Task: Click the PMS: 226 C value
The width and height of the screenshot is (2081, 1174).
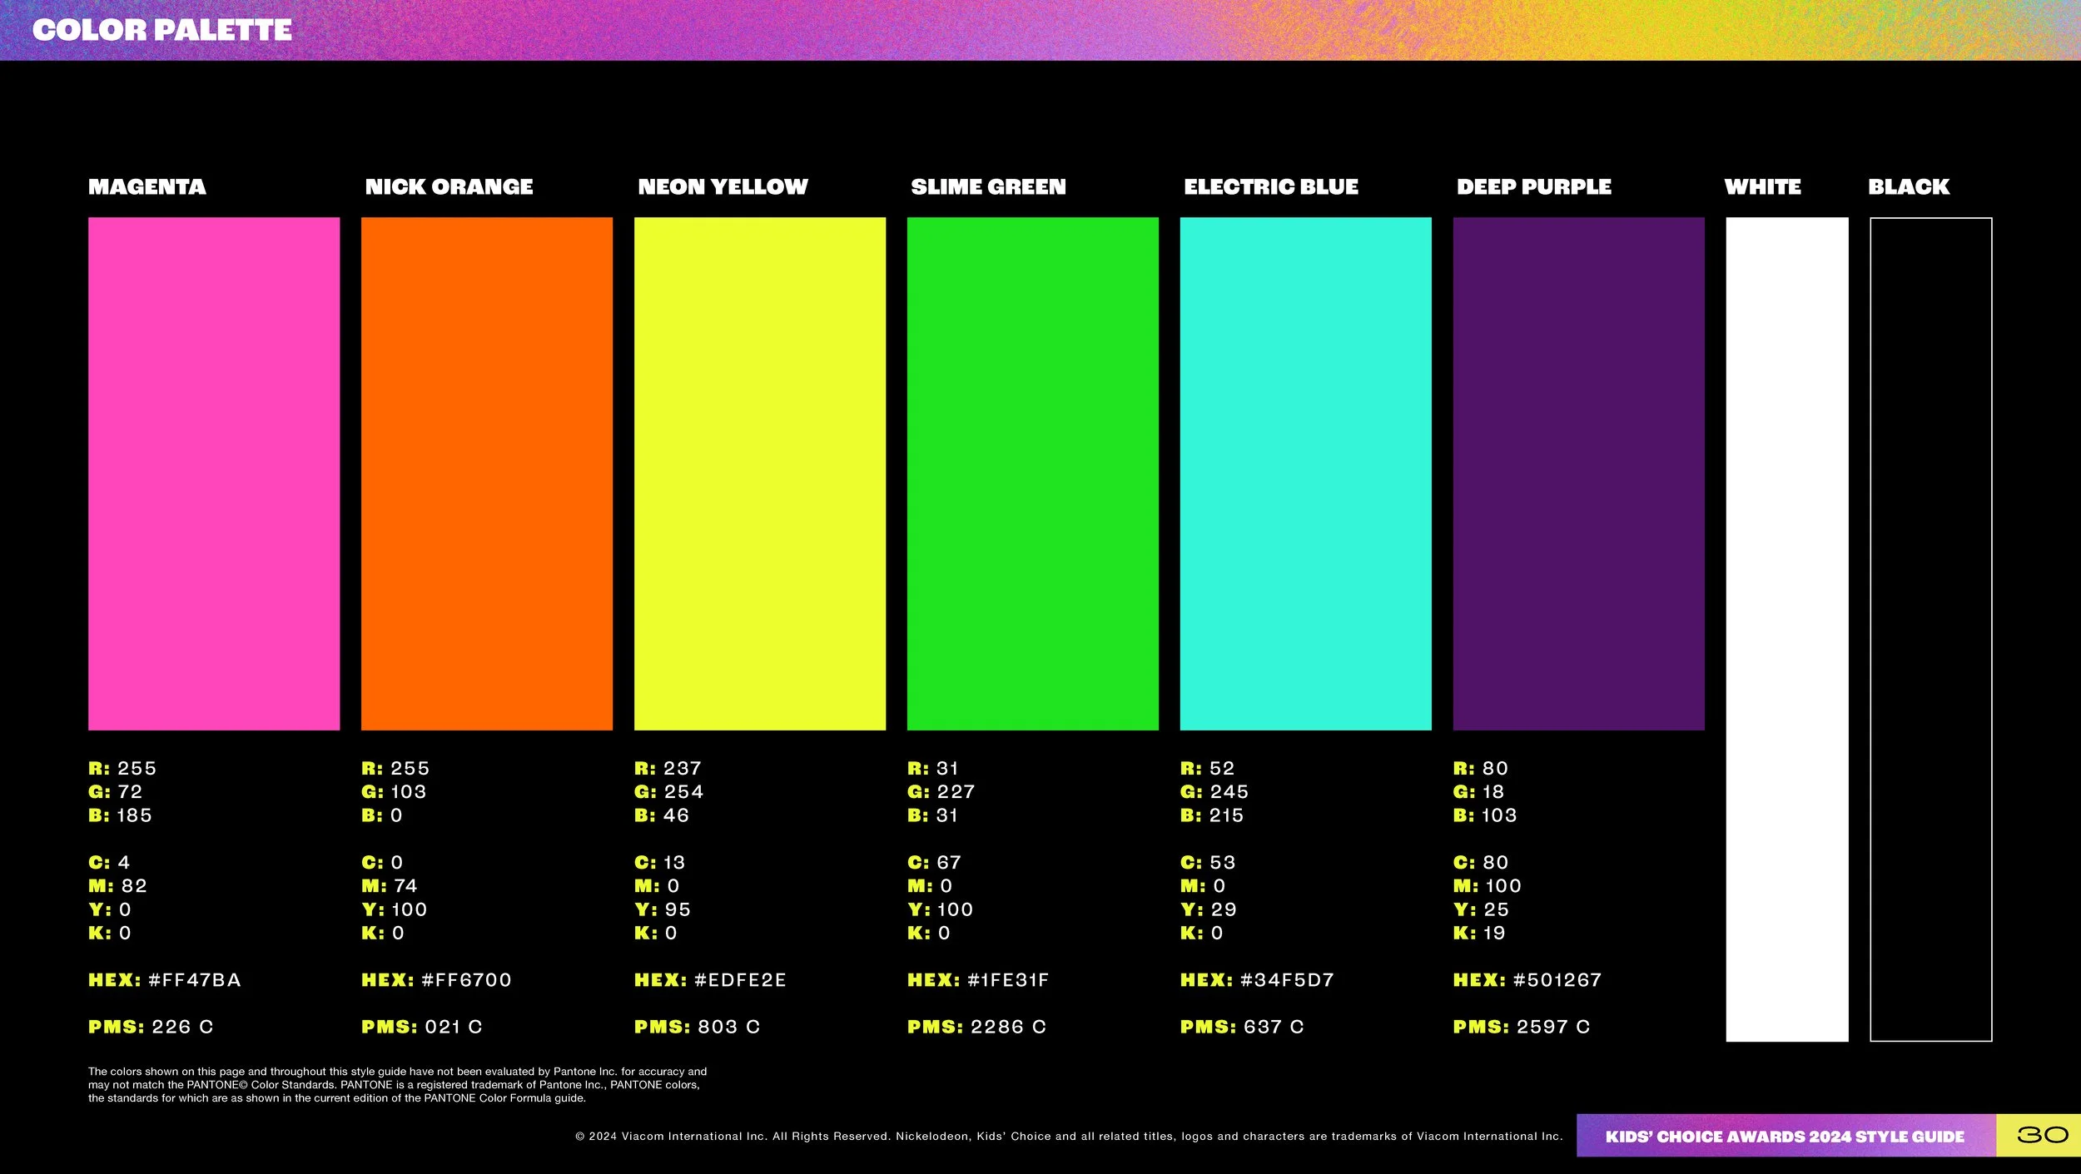Action: tap(151, 1027)
